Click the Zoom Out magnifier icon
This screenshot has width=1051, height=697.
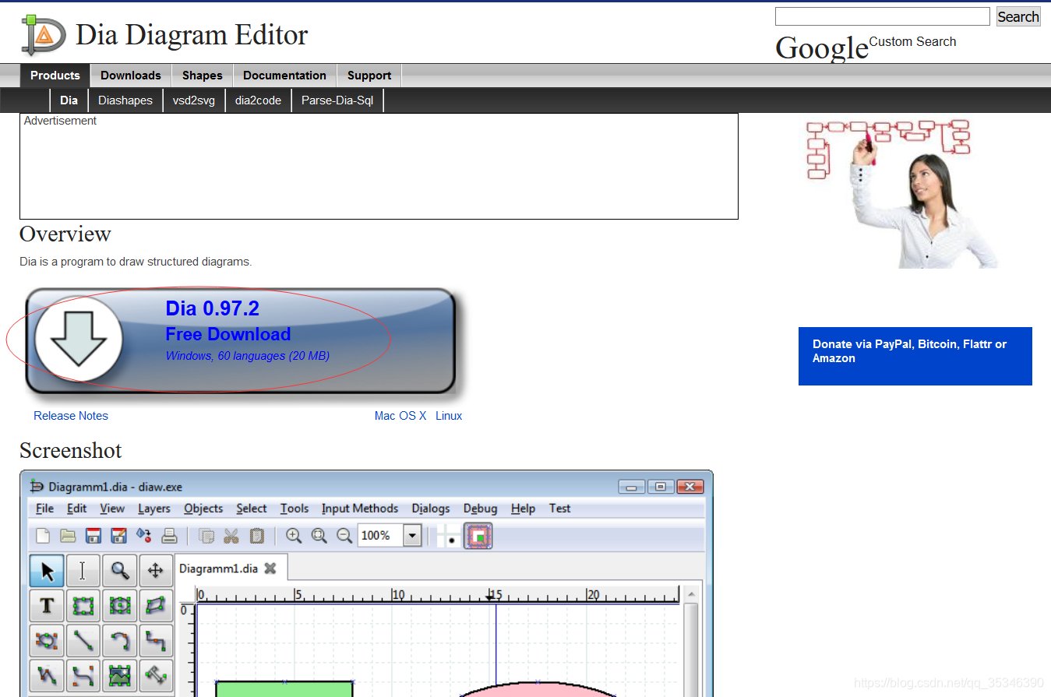click(344, 536)
